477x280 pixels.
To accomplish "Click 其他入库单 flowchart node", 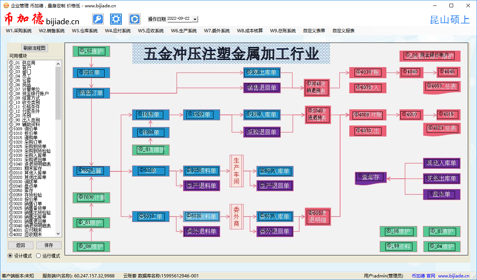I will (441, 163).
